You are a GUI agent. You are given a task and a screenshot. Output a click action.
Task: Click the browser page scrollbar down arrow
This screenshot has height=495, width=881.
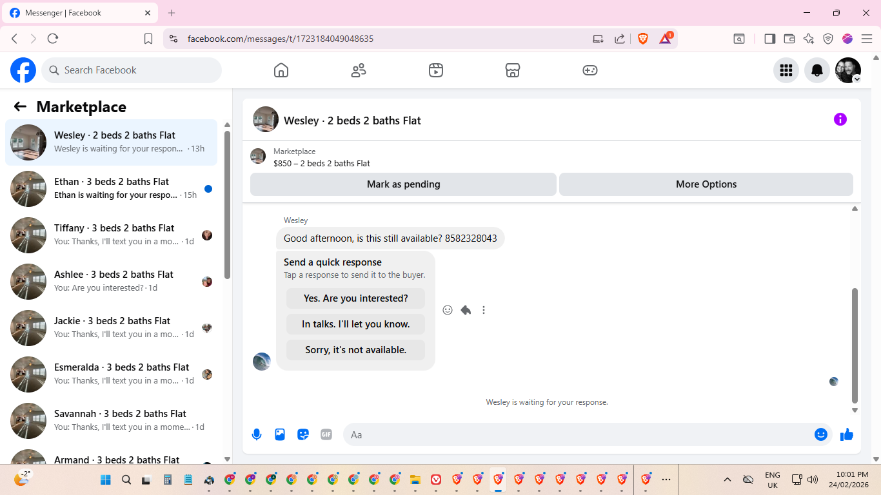[875, 459]
